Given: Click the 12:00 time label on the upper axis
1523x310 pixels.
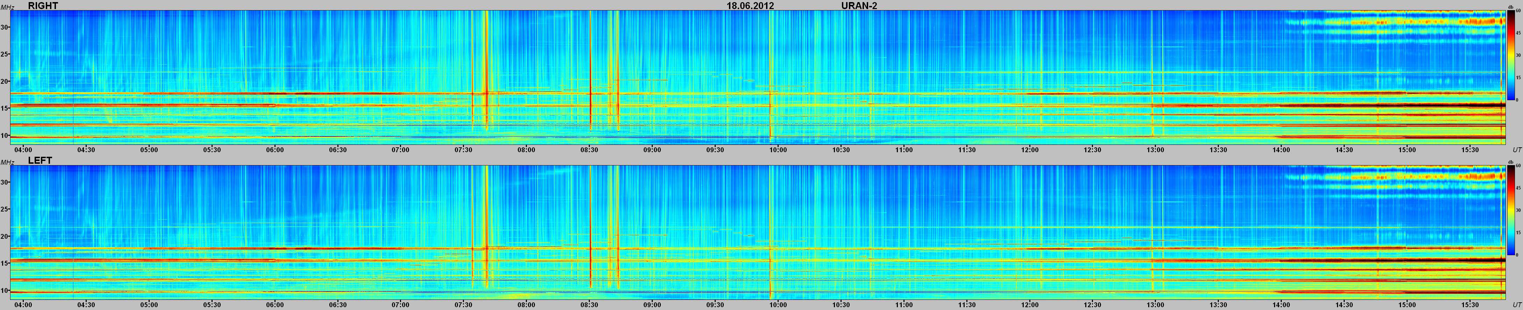Looking at the screenshot, I should point(1029,150).
